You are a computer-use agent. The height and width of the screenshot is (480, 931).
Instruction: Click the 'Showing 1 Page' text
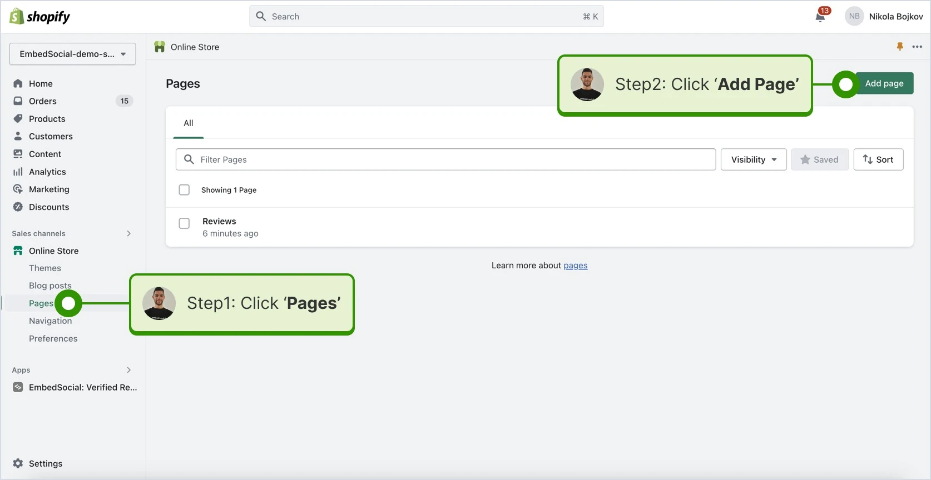point(229,190)
